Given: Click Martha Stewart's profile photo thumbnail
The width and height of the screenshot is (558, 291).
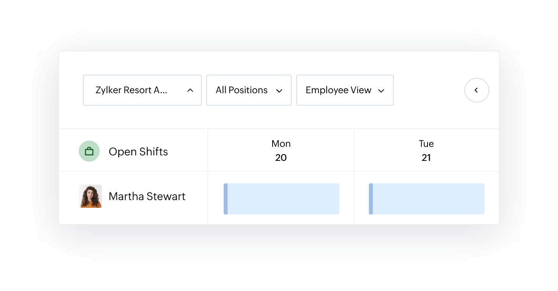Looking at the screenshot, I should tap(90, 197).
